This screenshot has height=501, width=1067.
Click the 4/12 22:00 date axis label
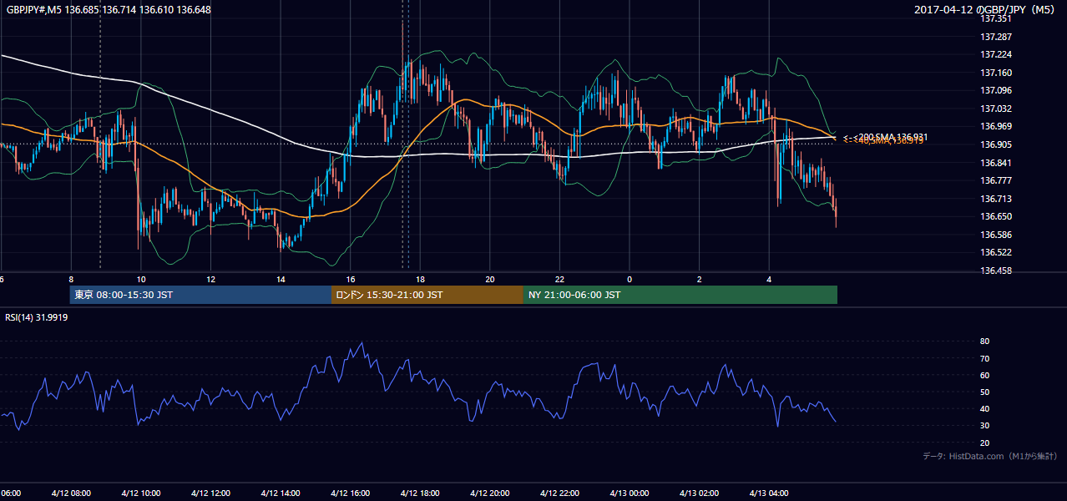(559, 493)
